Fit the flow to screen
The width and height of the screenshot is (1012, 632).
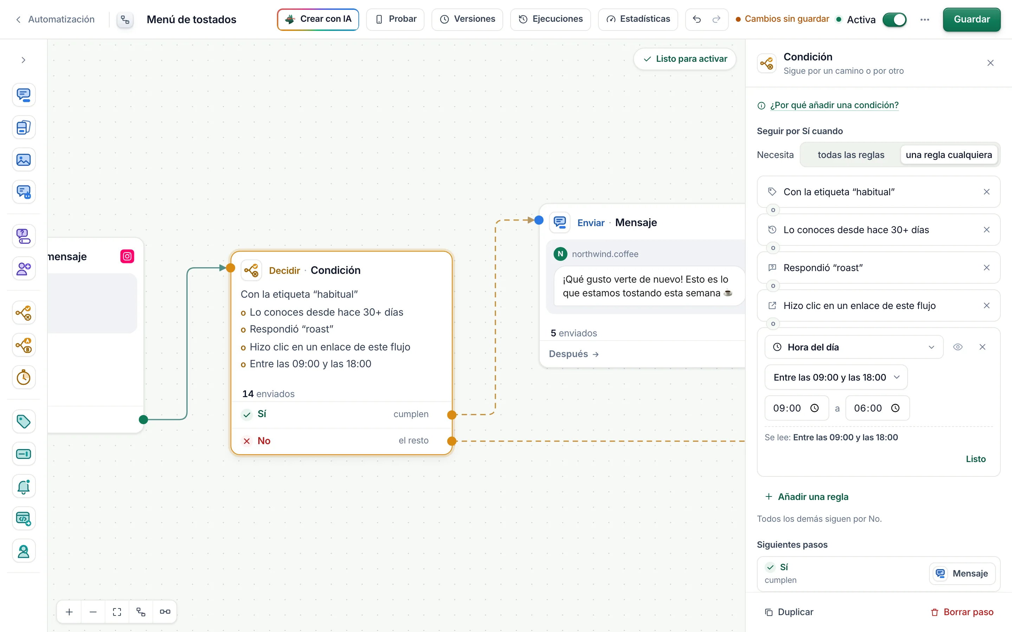(x=117, y=612)
